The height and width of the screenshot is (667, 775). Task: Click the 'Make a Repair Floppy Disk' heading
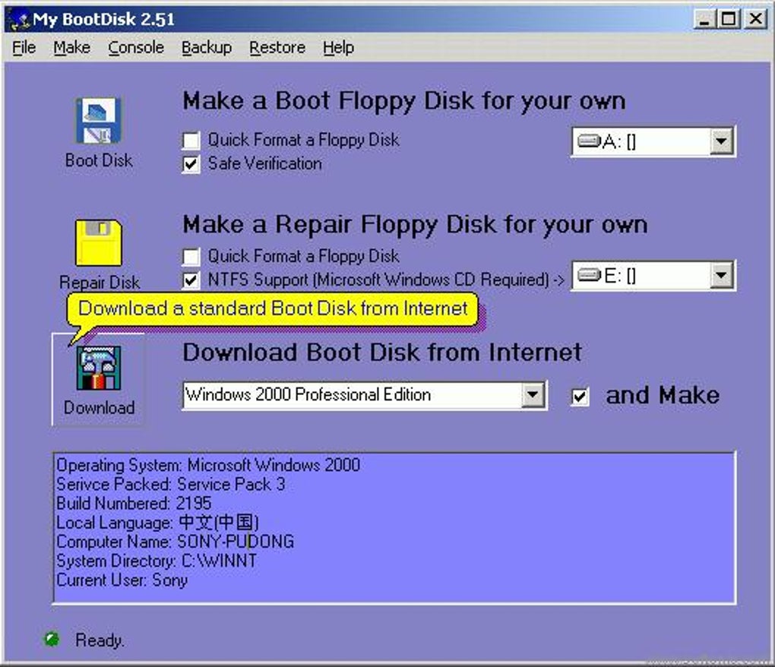click(415, 225)
